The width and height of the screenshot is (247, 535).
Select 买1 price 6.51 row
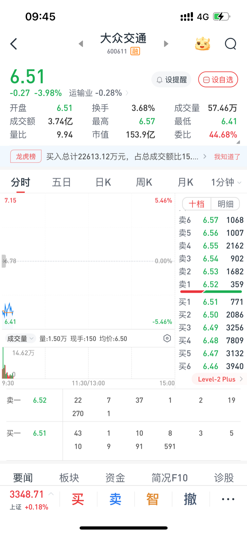(x=211, y=302)
